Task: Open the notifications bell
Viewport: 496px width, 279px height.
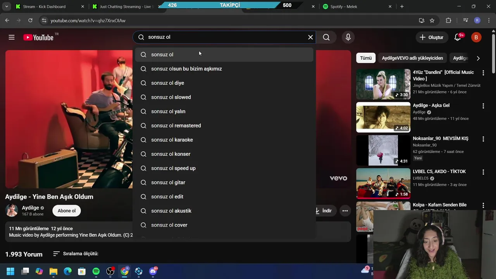Action: point(458,37)
